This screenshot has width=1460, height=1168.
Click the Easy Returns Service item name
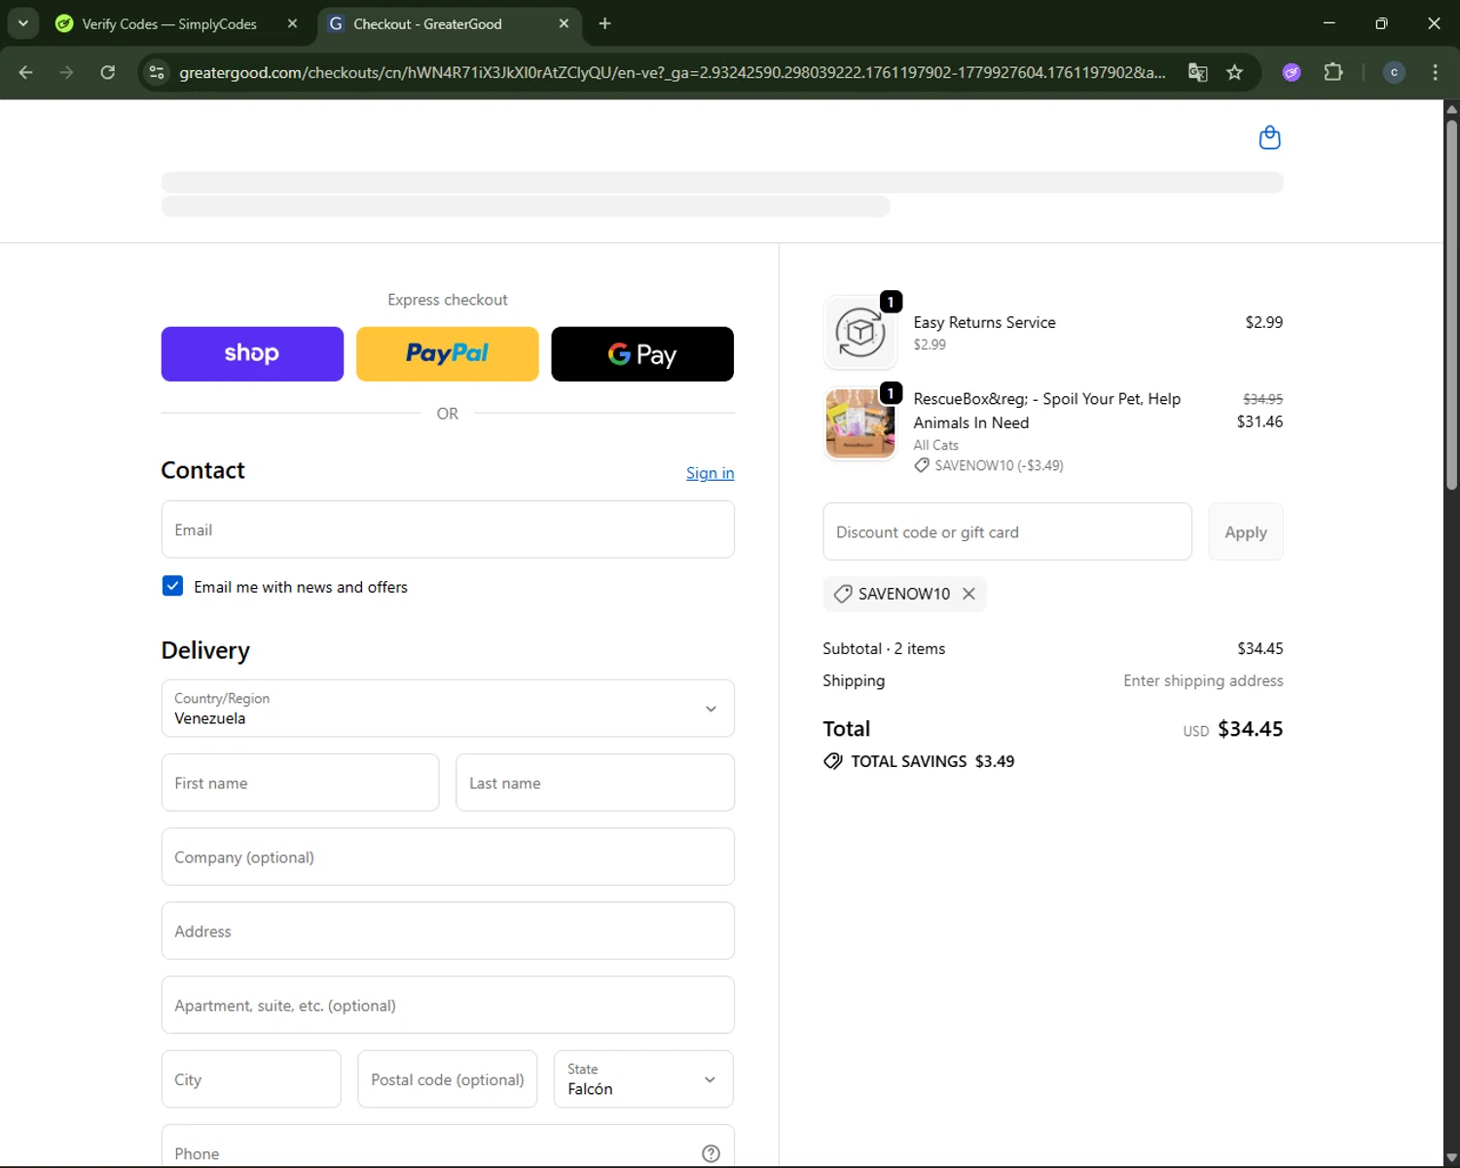click(x=984, y=322)
